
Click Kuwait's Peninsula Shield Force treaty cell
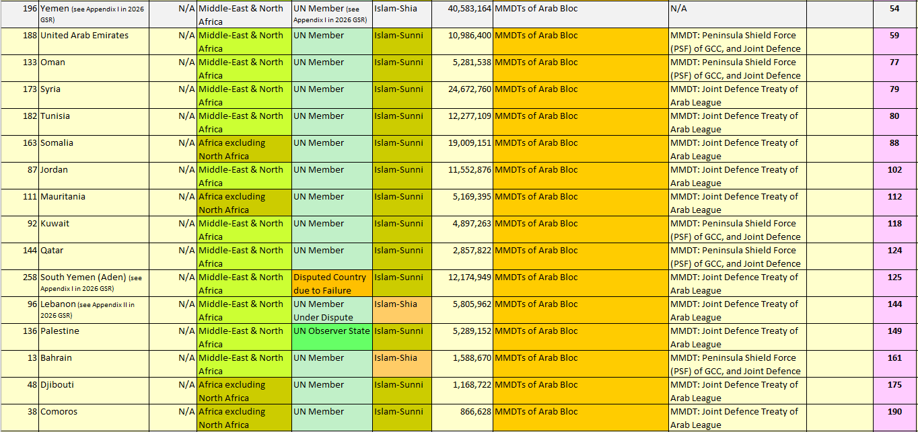[x=738, y=230]
